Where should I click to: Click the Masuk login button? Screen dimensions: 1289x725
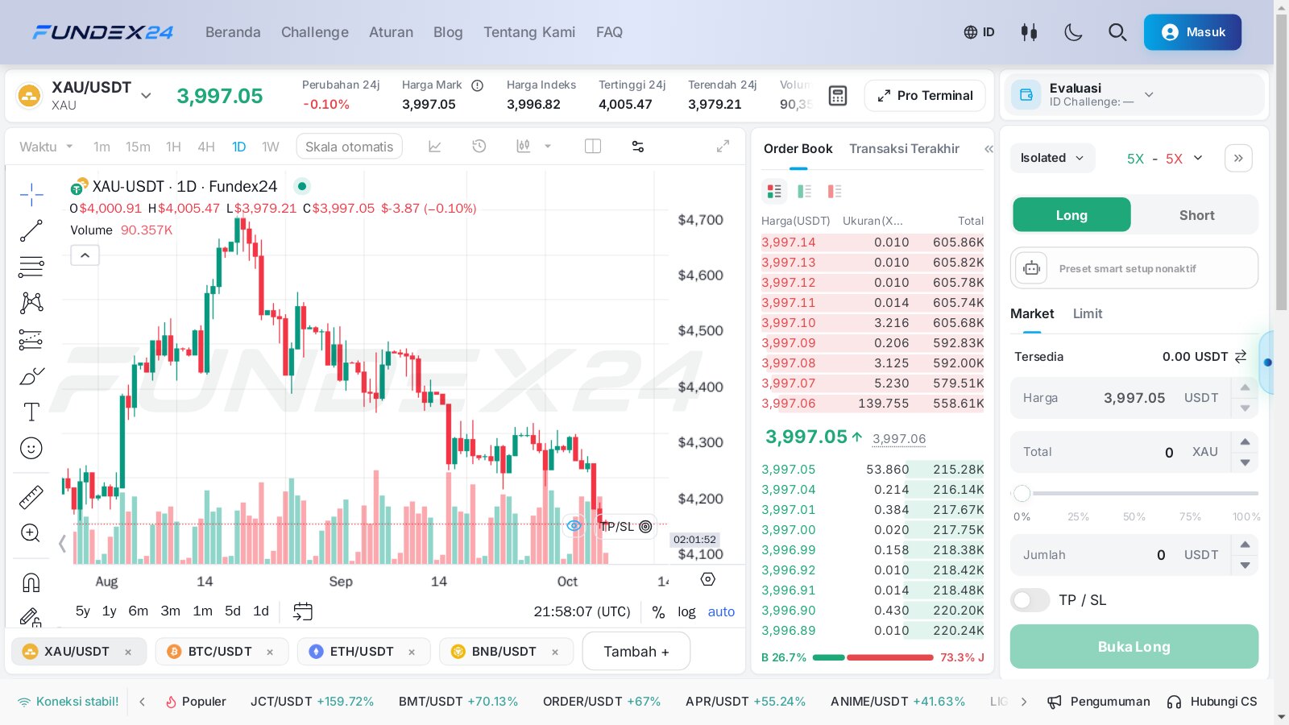pyautogui.click(x=1192, y=32)
